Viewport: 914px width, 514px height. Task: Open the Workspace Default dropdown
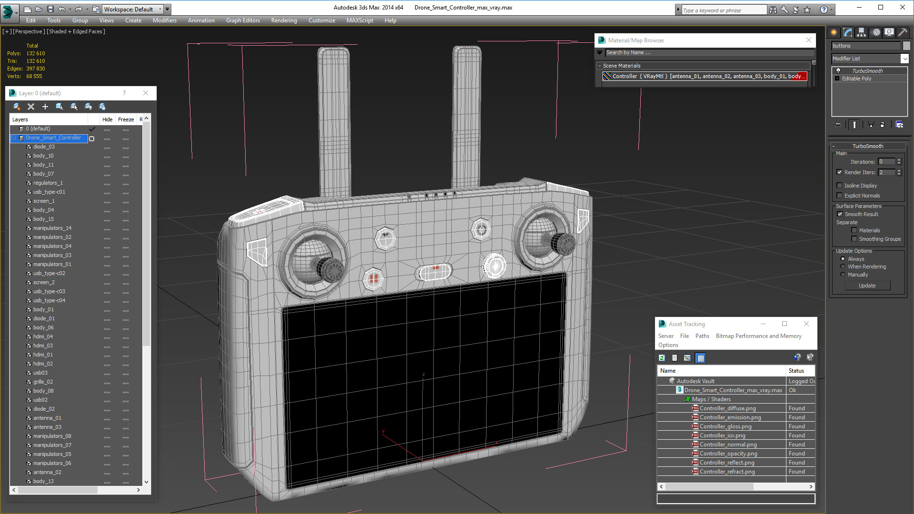133,9
